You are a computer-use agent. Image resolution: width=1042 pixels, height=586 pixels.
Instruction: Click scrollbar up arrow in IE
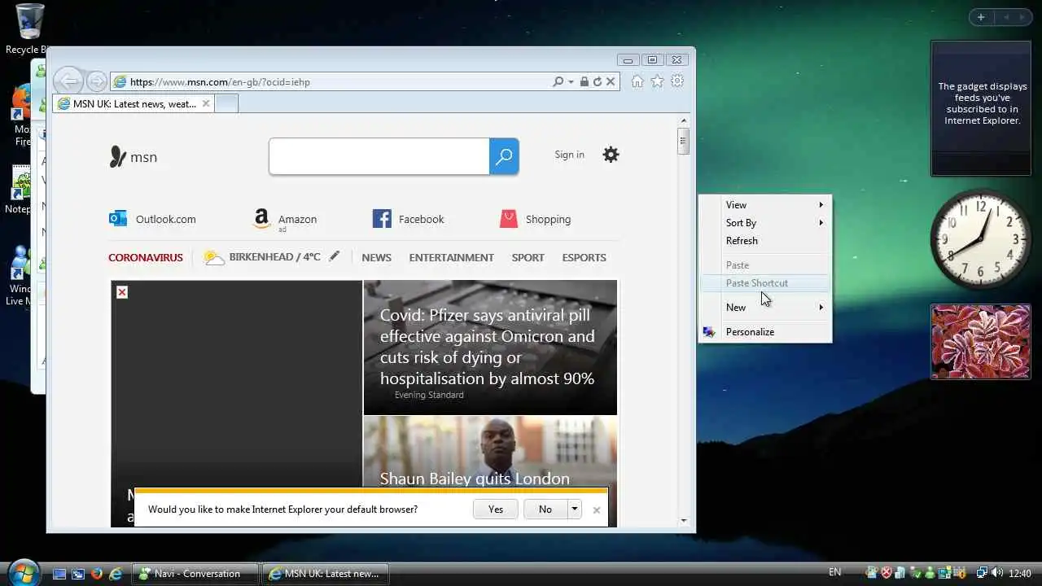click(684, 121)
